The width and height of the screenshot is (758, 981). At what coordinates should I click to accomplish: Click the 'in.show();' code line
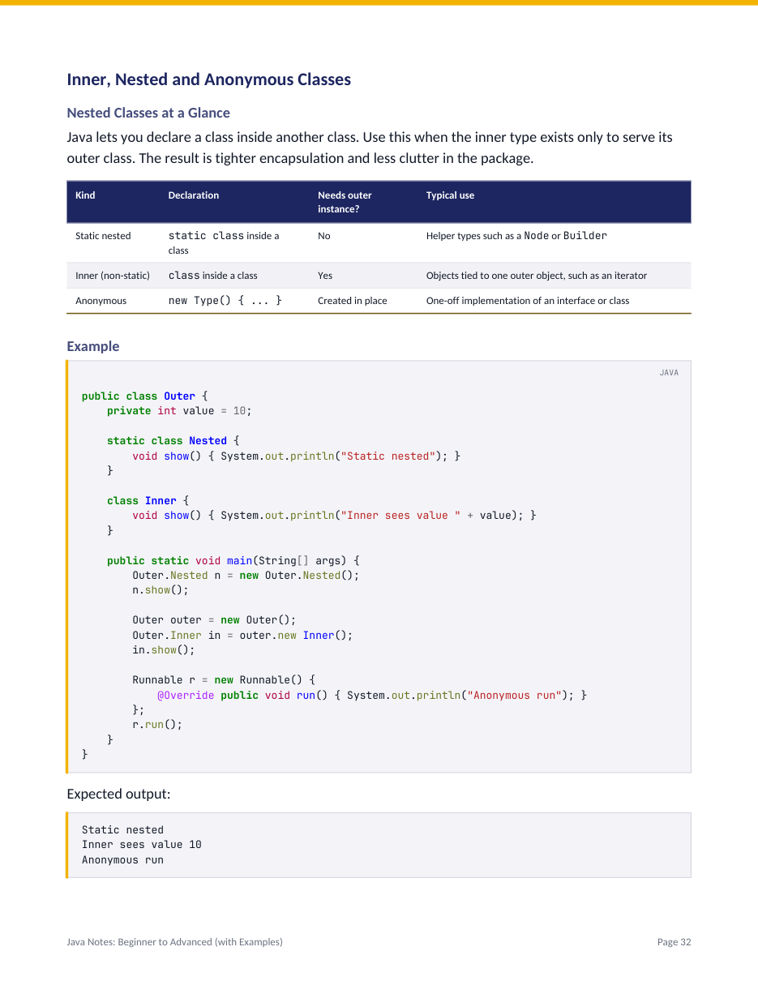pyautogui.click(x=164, y=650)
